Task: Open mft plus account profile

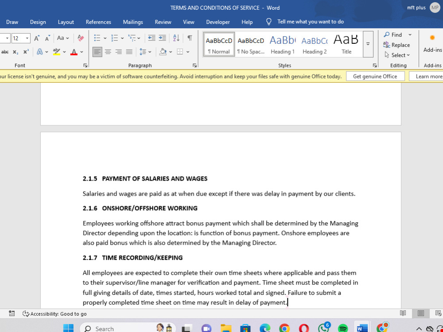Action: [x=423, y=8]
